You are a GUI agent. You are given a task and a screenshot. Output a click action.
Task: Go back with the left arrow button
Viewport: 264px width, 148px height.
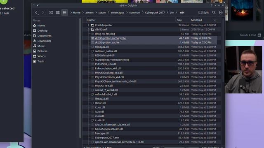point(36,13)
